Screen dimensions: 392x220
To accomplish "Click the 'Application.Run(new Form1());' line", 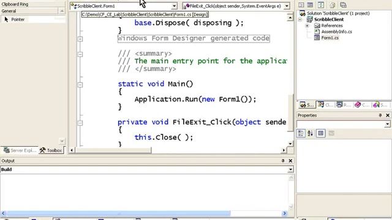I will (x=195, y=99).
